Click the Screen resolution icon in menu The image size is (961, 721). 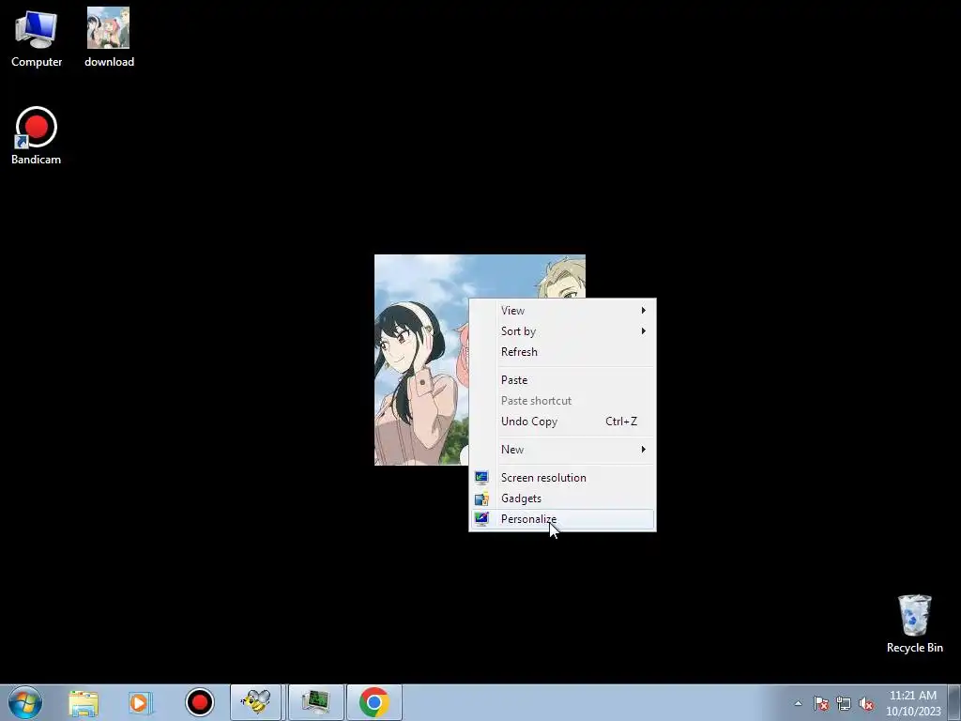(481, 478)
